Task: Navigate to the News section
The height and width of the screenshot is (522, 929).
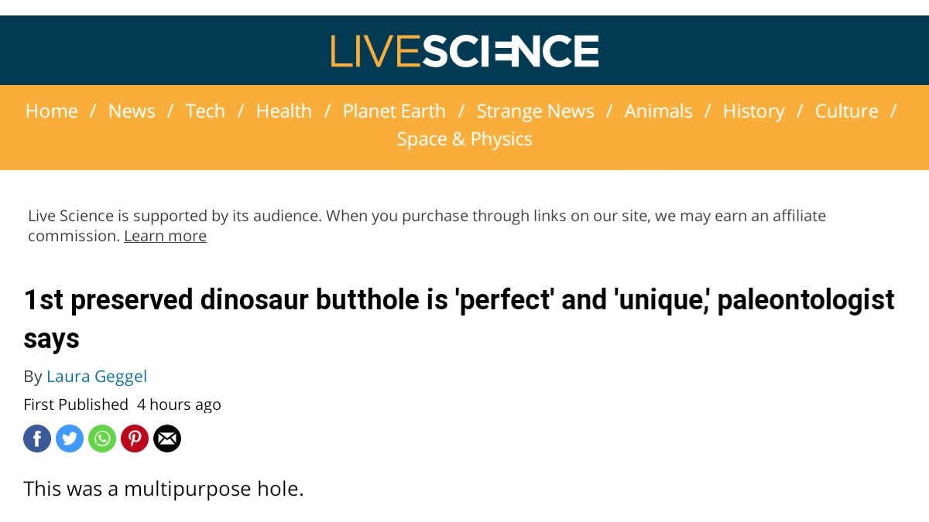Action: pos(132,111)
